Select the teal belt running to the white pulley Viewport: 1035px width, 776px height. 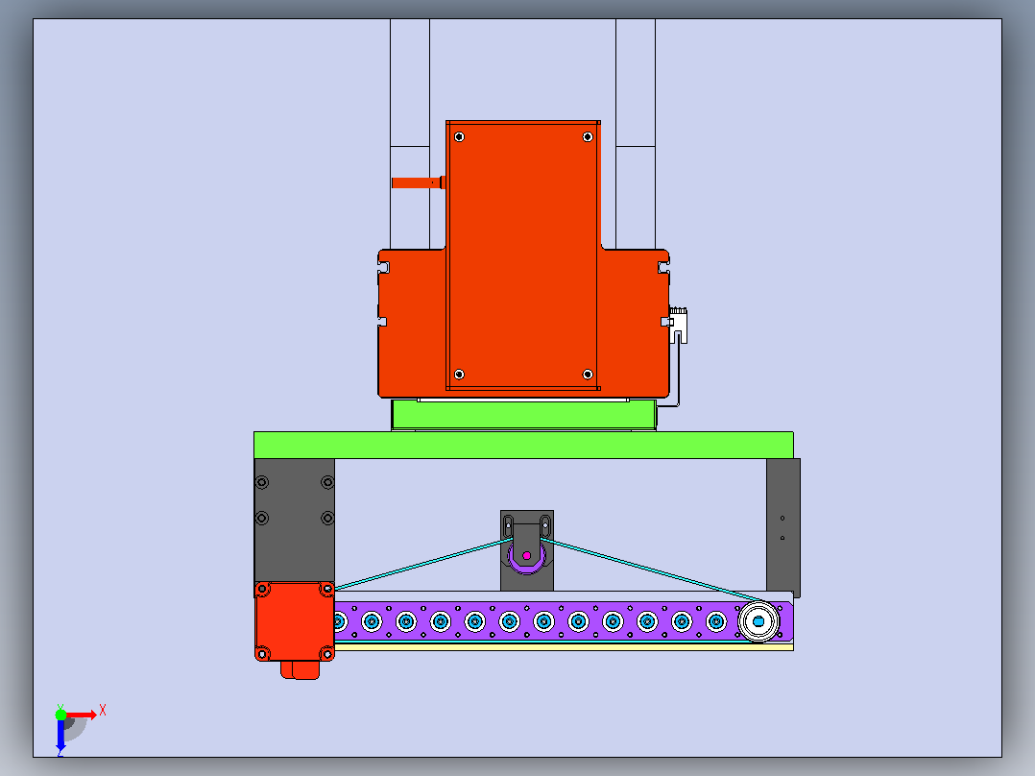(650, 570)
